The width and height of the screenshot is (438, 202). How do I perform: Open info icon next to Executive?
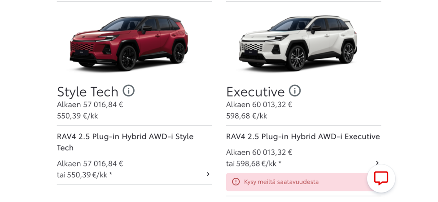(295, 91)
